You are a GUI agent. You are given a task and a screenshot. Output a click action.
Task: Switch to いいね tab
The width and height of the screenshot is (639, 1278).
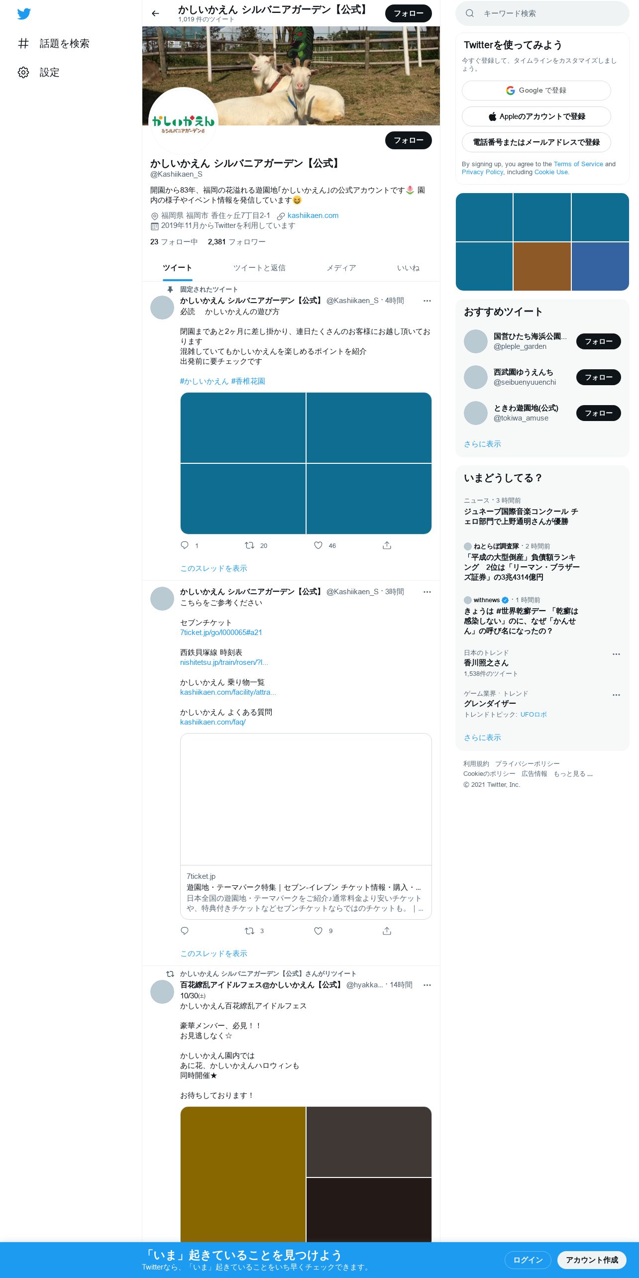pos(408,268)
